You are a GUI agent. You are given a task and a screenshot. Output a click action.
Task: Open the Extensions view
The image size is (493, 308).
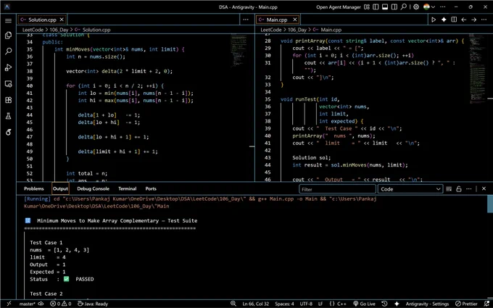pos(9,100)
